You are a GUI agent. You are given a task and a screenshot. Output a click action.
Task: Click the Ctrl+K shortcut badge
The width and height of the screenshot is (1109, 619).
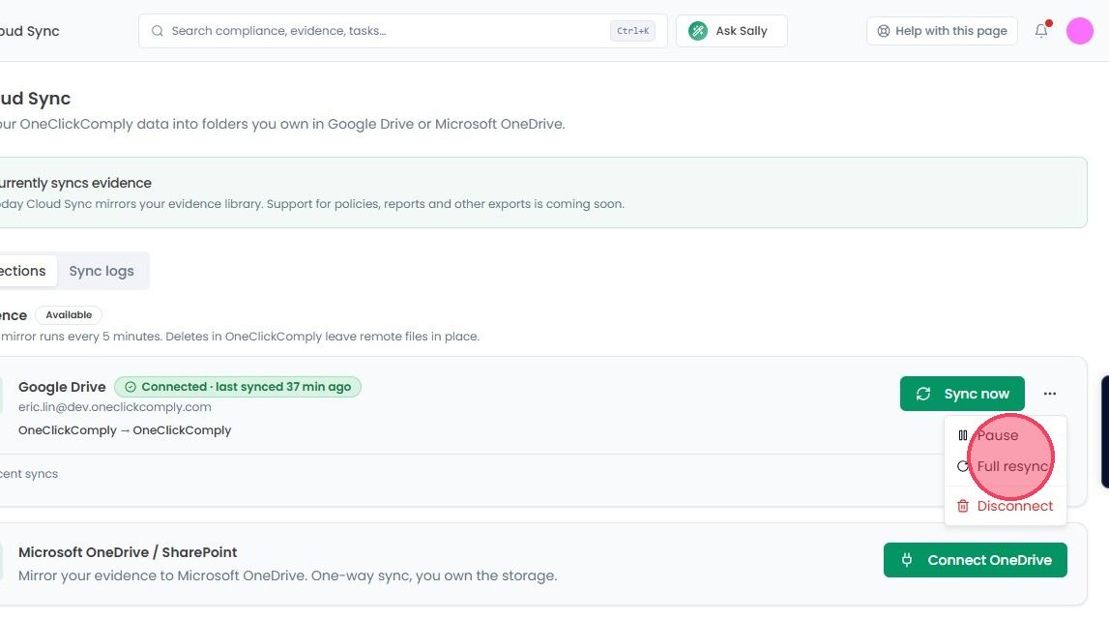(x=632, y=31)
